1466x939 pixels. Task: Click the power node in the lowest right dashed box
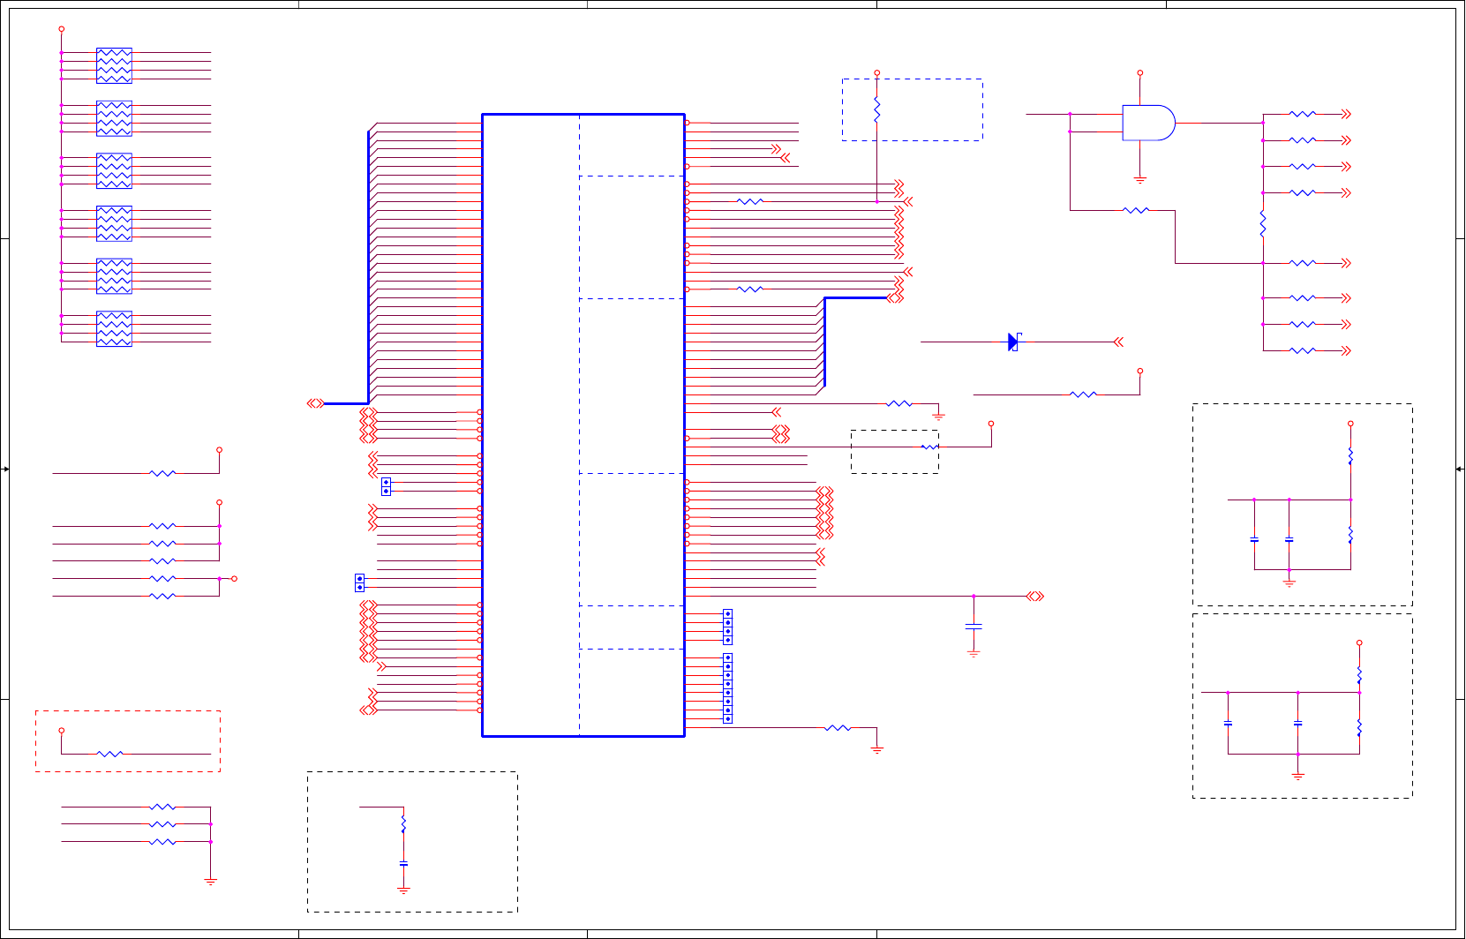[x=1359, y=643]
